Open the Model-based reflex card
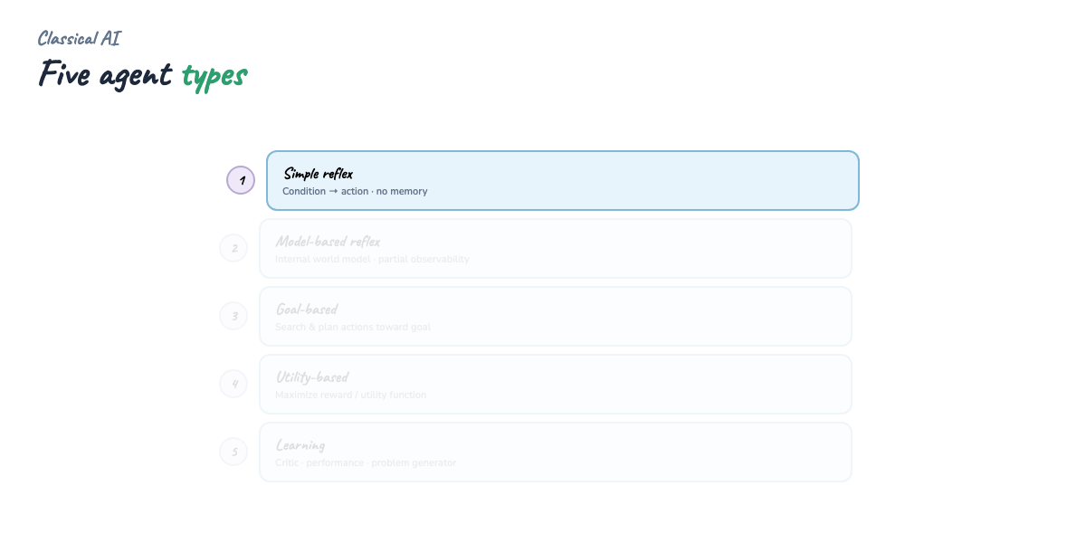 point(556,248)
